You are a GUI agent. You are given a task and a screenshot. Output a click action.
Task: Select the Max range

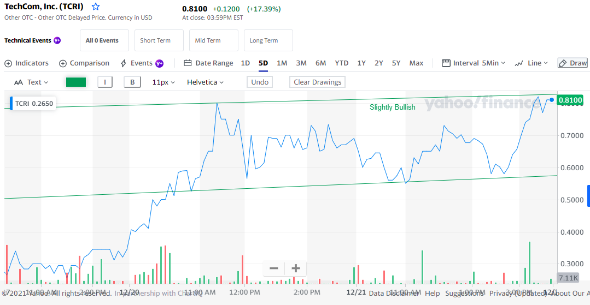pos(416,63)
